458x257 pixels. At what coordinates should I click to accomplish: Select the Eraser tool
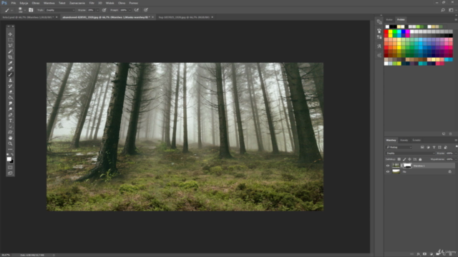point(10,92)
